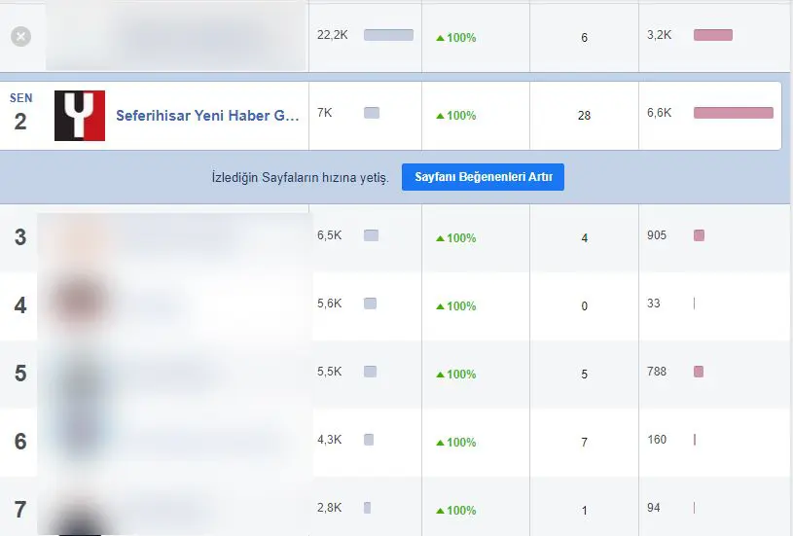Click the rank number 3

pos(20,237)
